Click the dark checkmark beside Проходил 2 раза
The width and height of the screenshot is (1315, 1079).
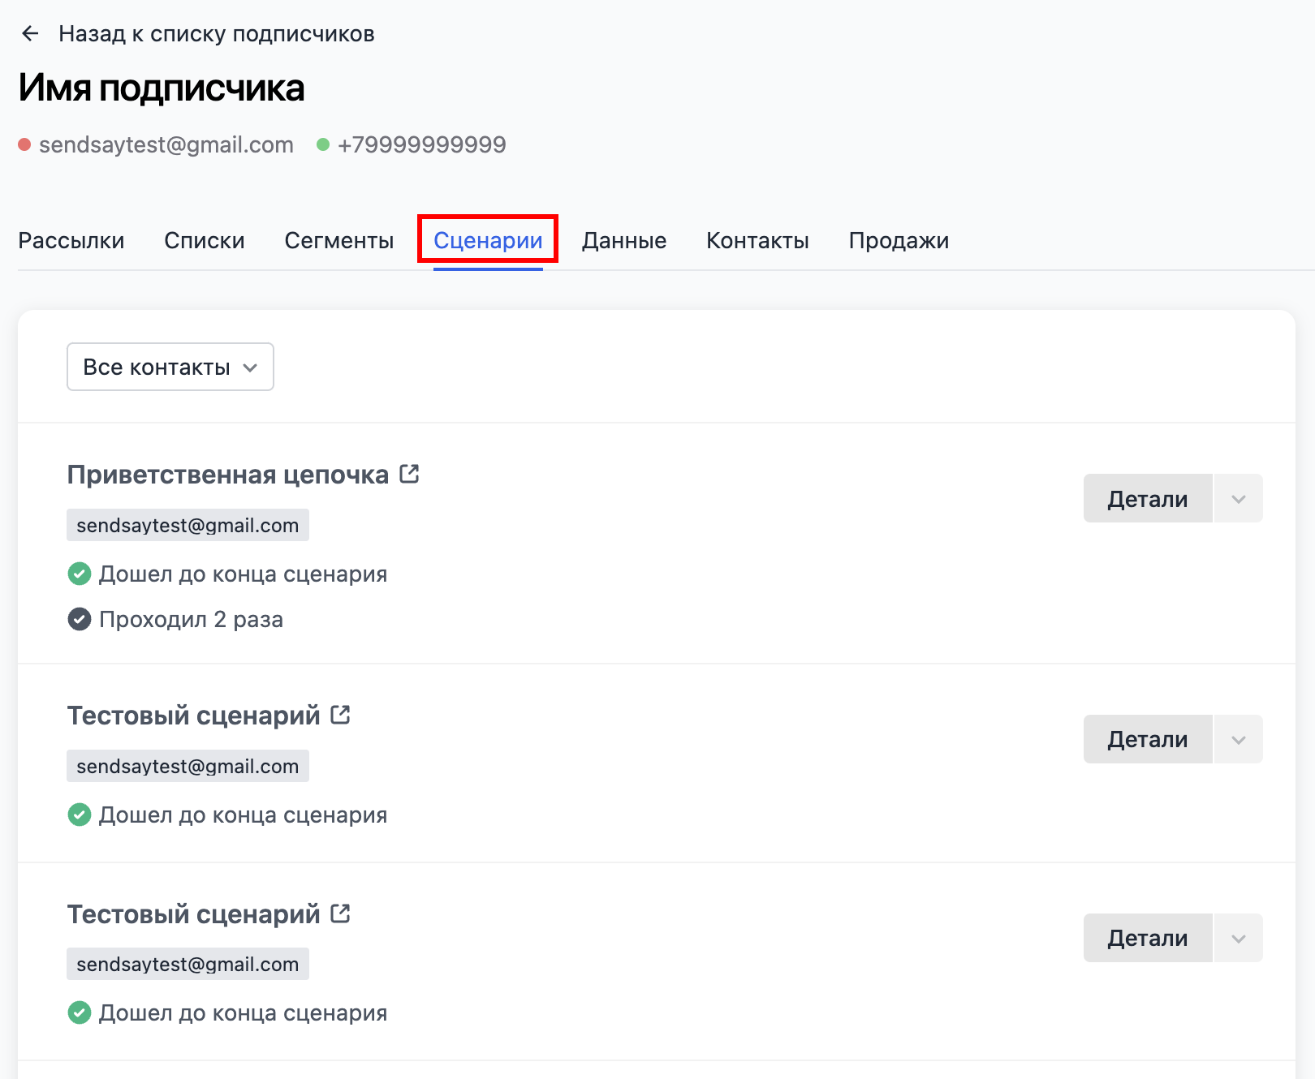80,619
